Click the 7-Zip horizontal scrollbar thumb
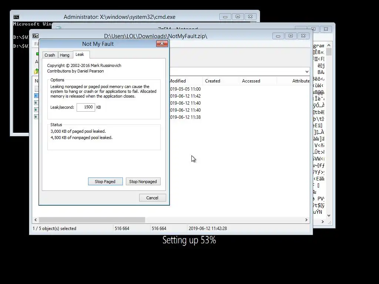 point(92,220)
